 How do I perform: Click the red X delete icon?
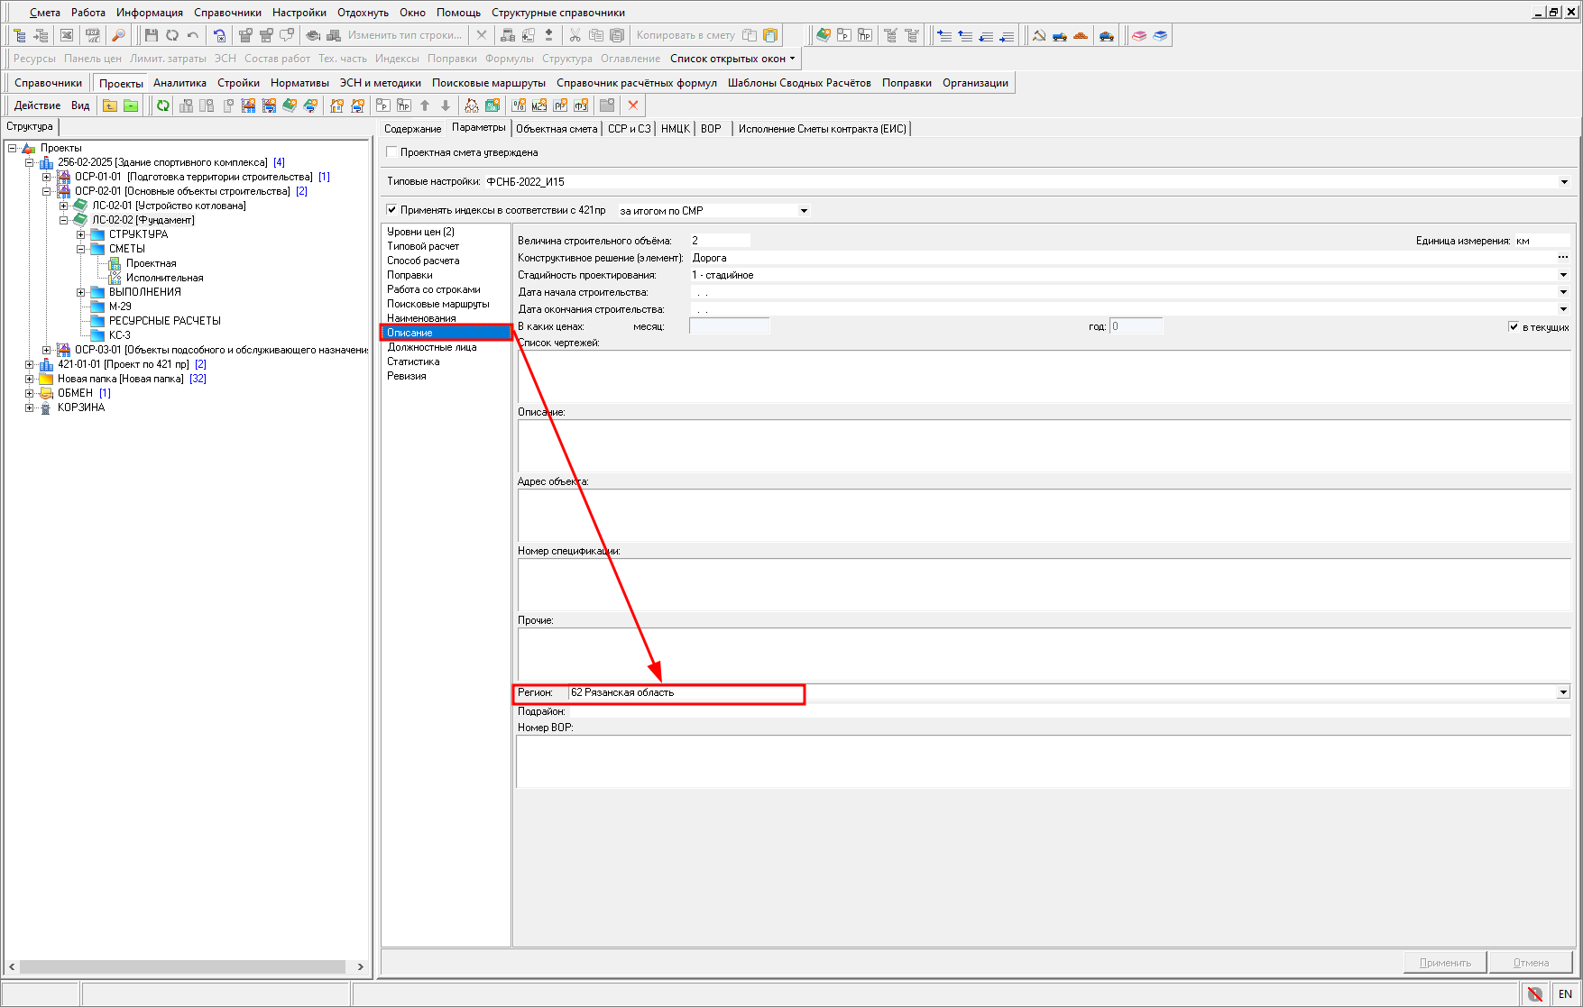click(x=633, y=105)
